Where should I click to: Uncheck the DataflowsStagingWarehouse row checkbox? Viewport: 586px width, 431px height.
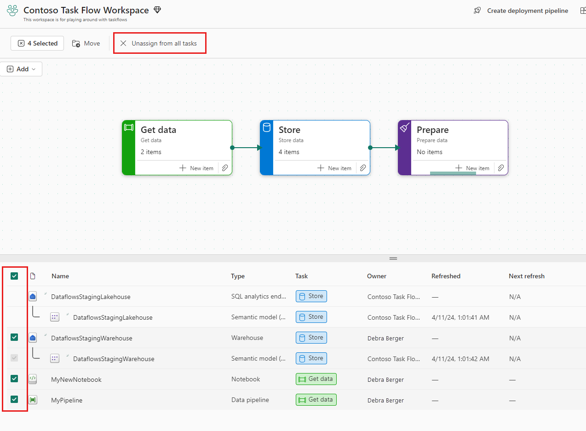(x=14, y=338)
